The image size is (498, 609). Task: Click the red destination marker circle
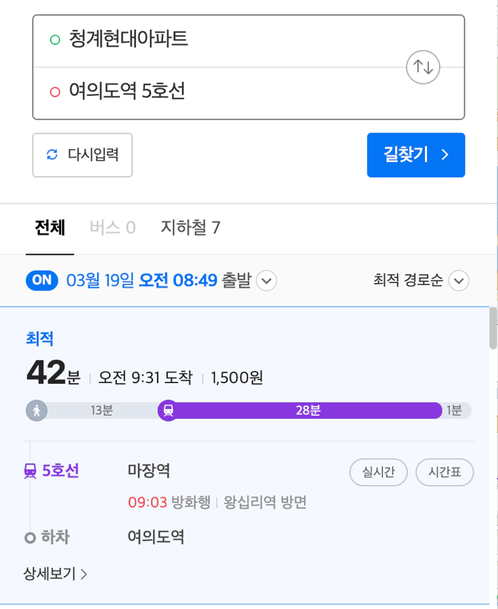[55, 92]
